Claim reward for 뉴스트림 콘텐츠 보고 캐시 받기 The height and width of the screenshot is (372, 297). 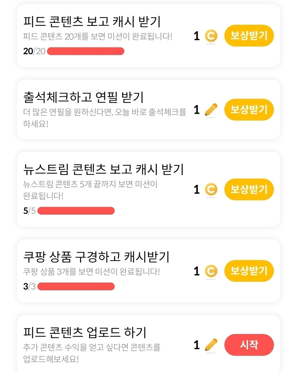pos(249,189)
